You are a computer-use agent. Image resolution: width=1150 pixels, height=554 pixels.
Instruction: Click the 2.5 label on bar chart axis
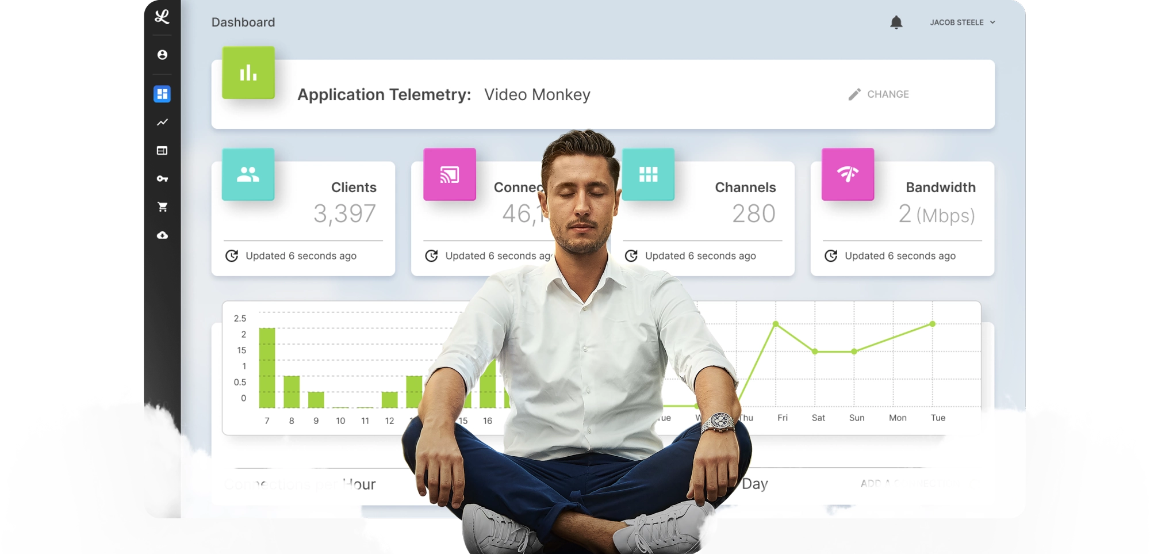pos(240,319)
